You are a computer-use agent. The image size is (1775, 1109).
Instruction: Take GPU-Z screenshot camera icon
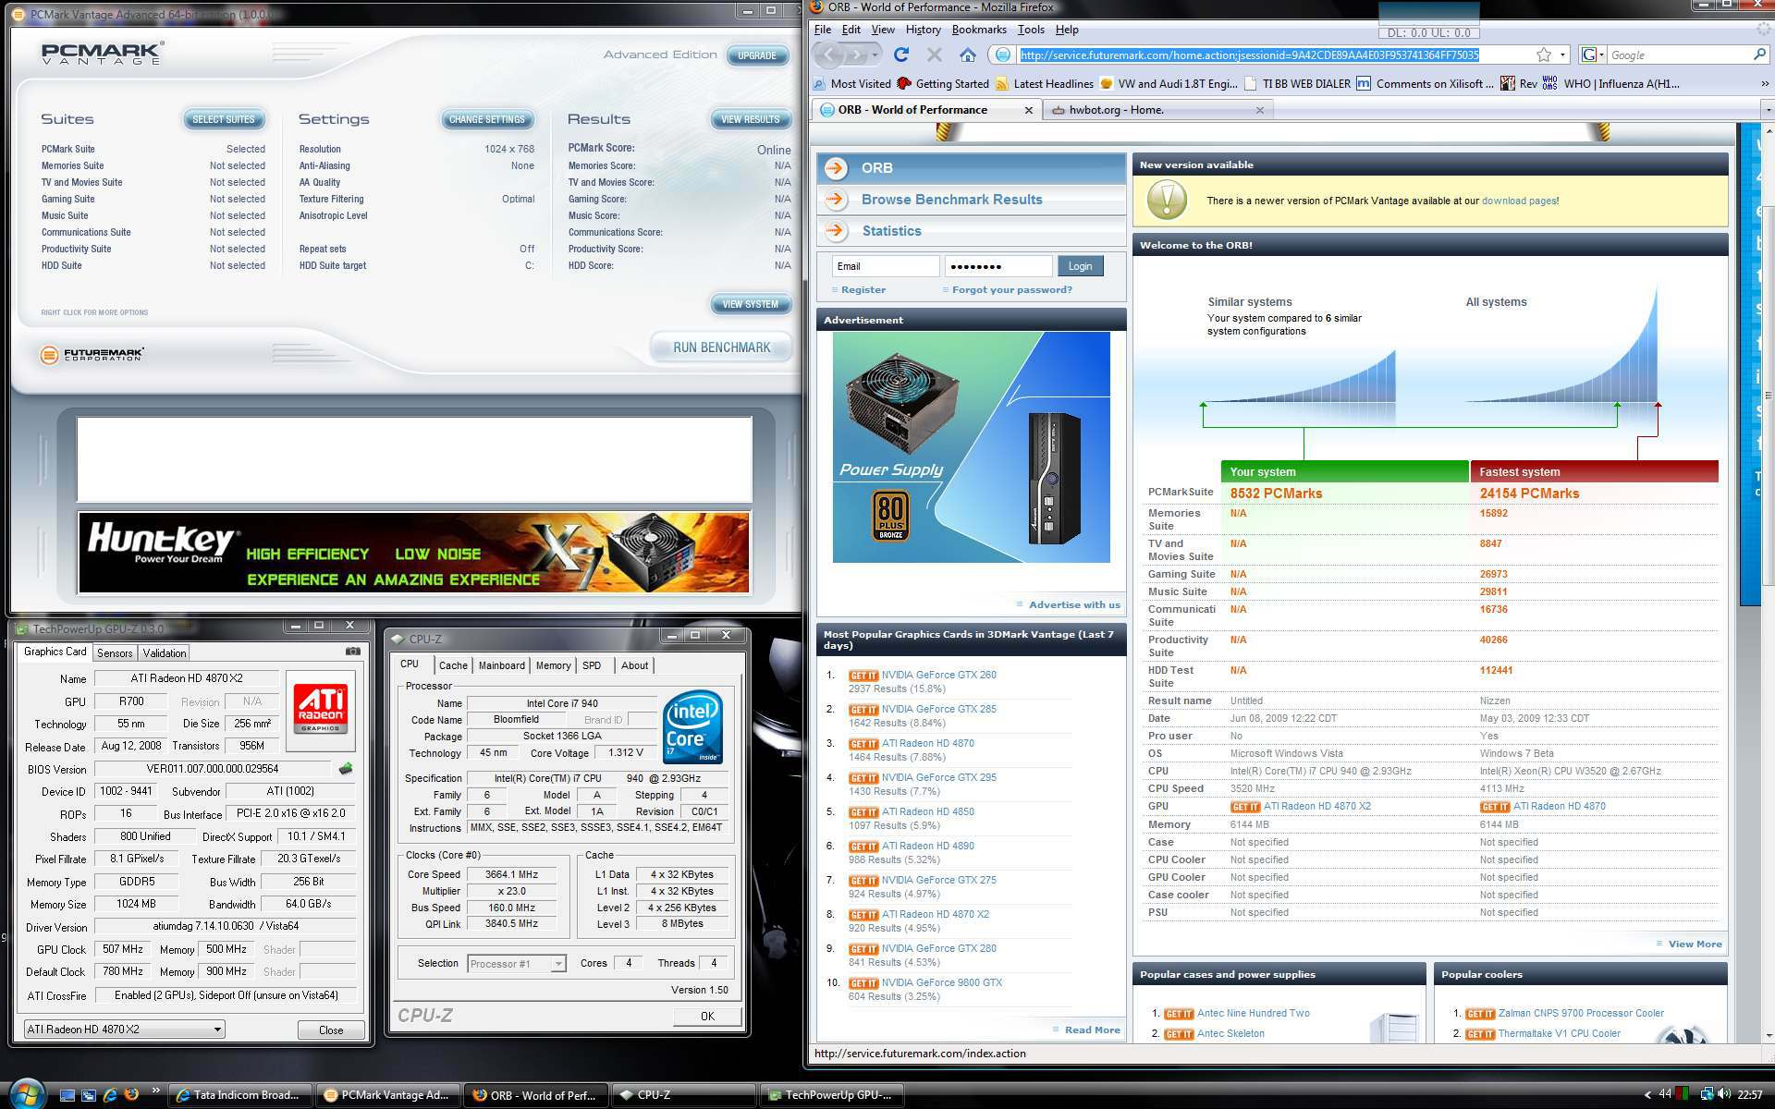pos(352,652)
